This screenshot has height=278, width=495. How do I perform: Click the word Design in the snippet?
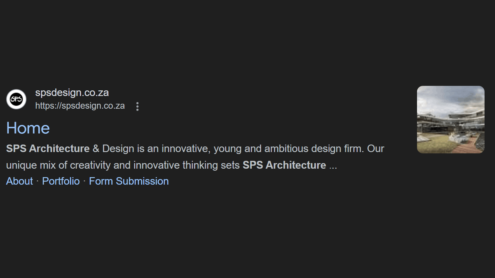[118, 149]
